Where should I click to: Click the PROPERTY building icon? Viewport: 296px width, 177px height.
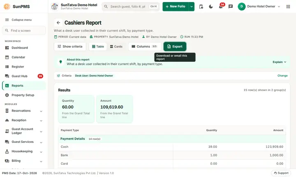(x=91, y=37)
